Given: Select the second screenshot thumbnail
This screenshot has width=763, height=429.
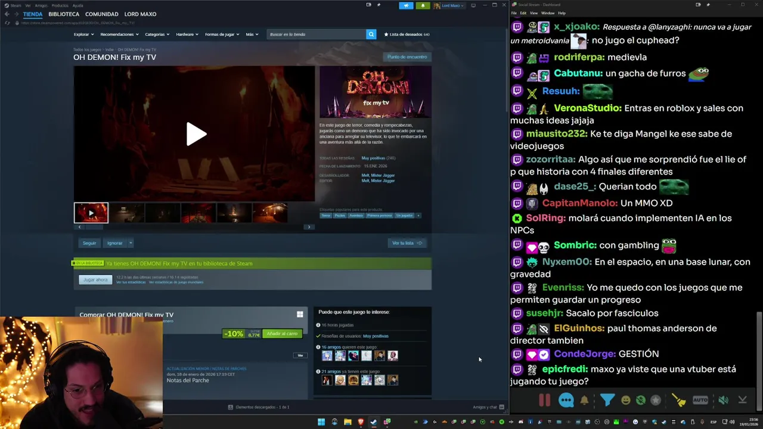Looking at the screenshot, I should coord(126,213).
